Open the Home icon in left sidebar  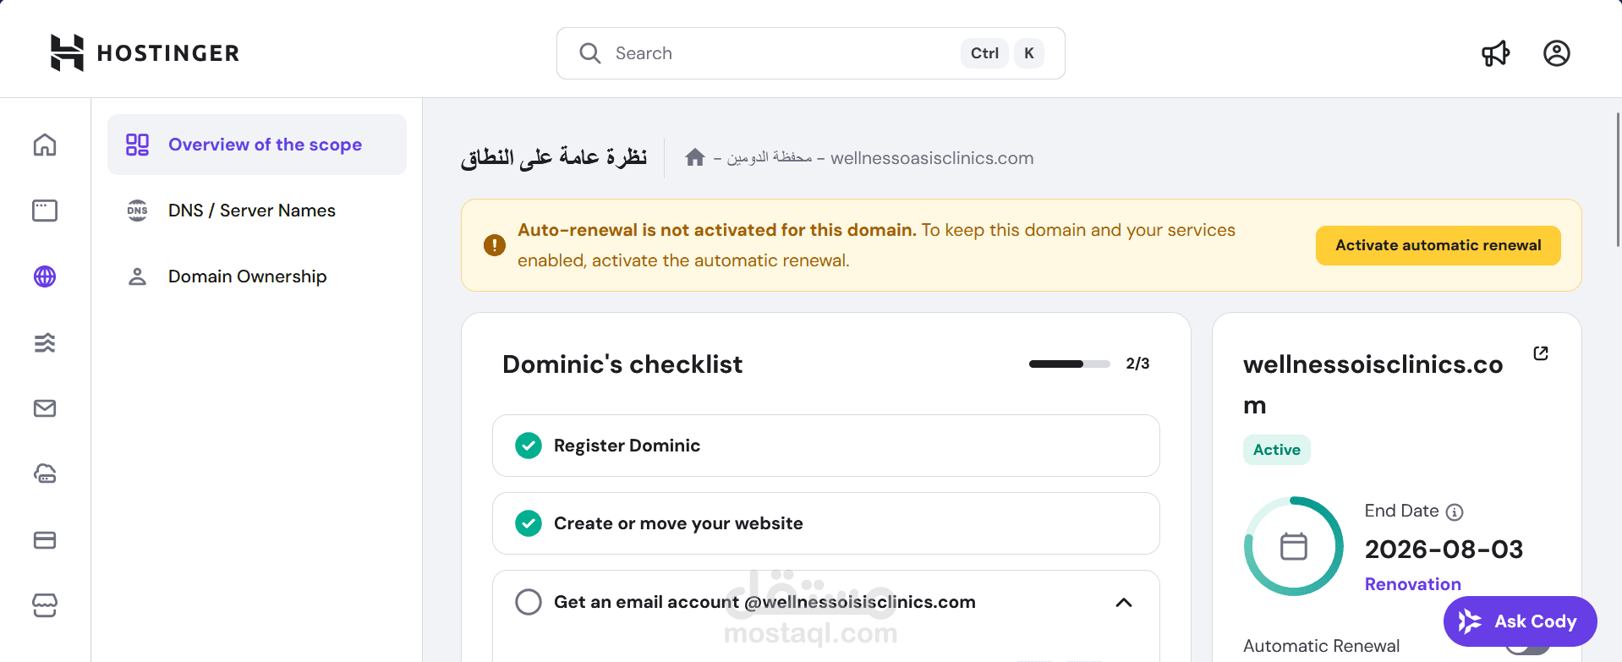click(45, 145)
